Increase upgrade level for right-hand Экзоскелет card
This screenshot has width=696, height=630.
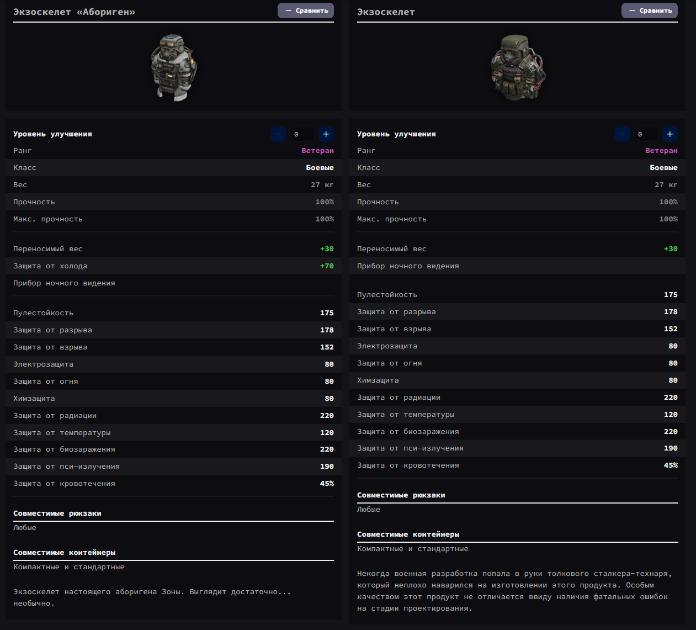click(670, 134)
